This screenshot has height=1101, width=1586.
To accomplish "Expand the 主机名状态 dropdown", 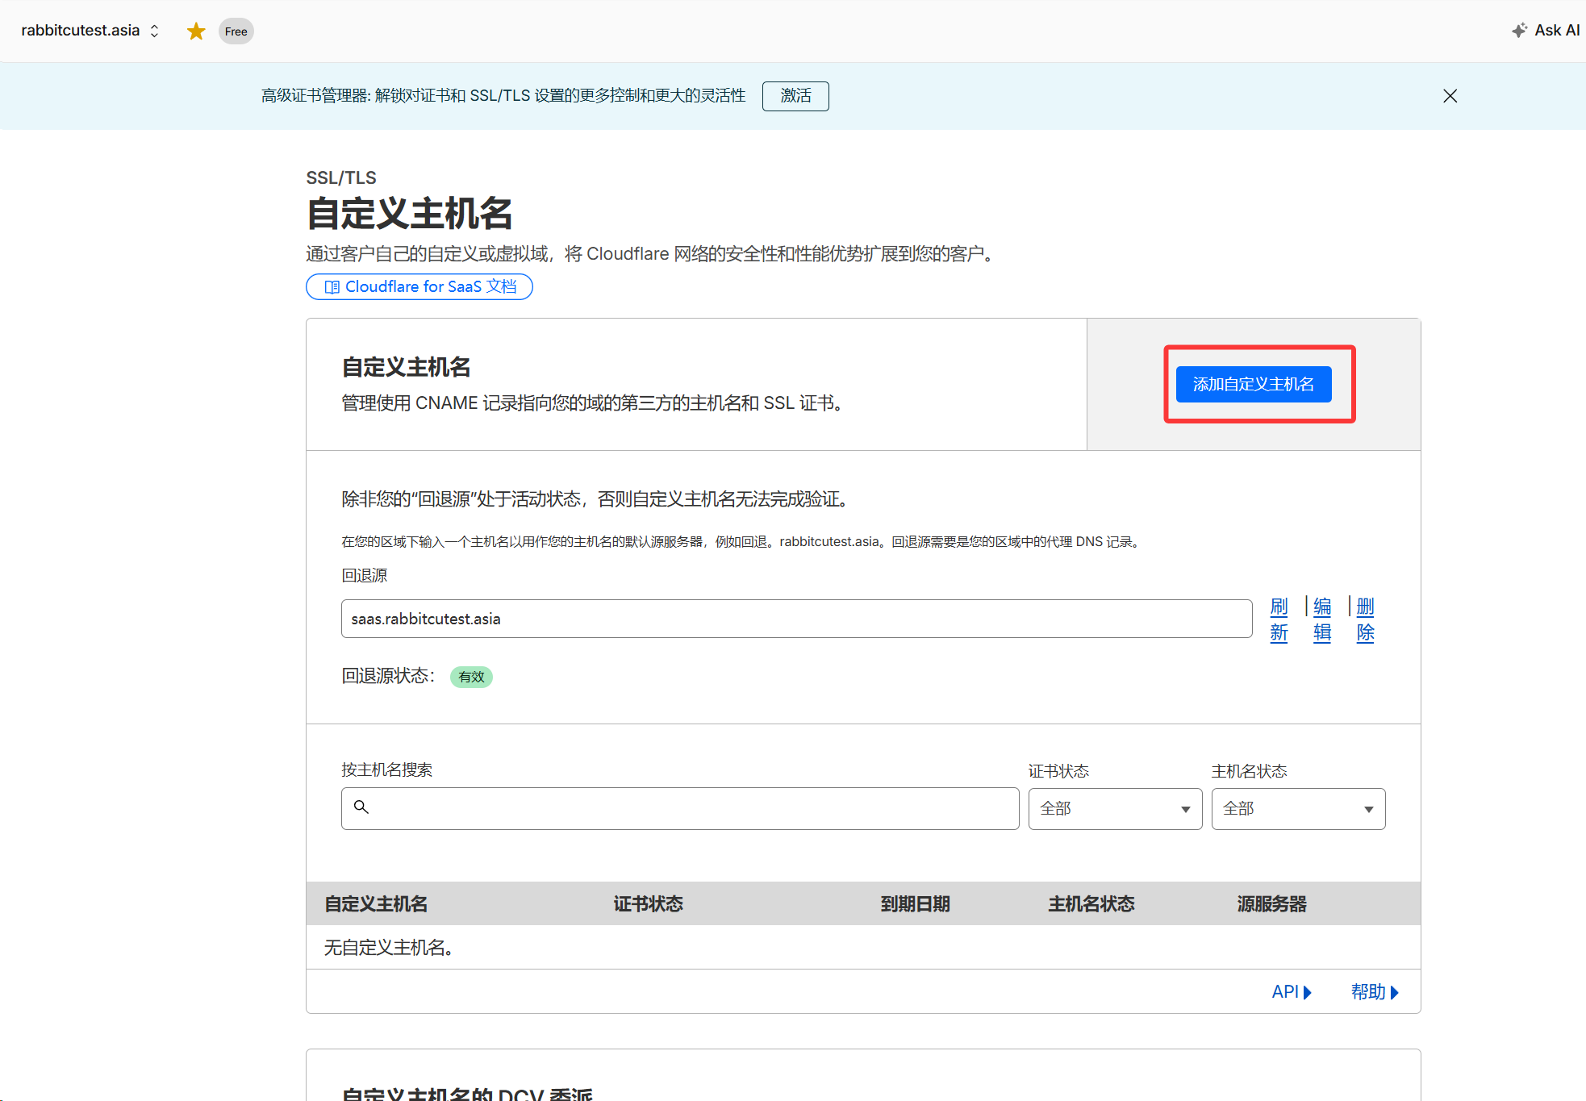I will tap(1297, 808).
